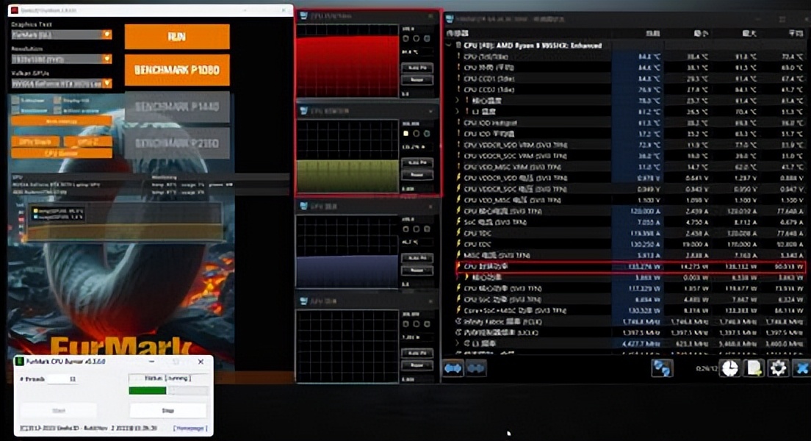Click the HWiNFO sensor window title icon
The image size is (811, 441).
tap(450, 19)
